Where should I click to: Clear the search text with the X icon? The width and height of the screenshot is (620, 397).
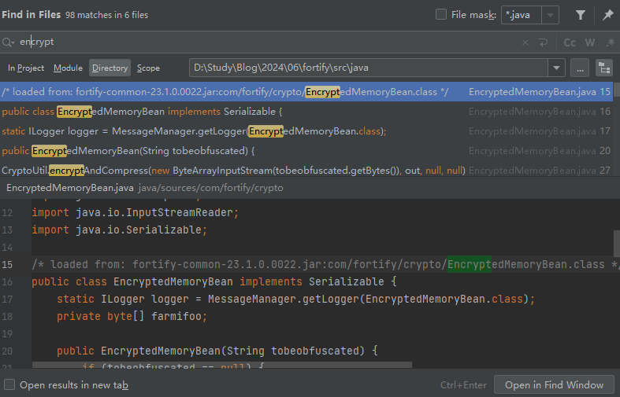[x=525, y=42]
